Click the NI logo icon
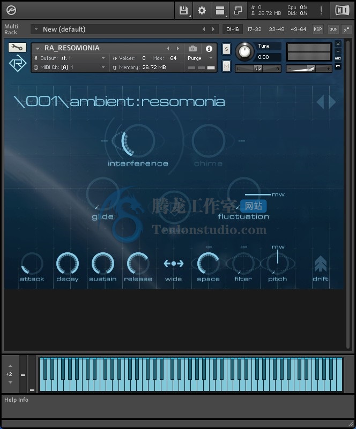The height and width of the screenshot is (429, 356). [x=342, y=10]
